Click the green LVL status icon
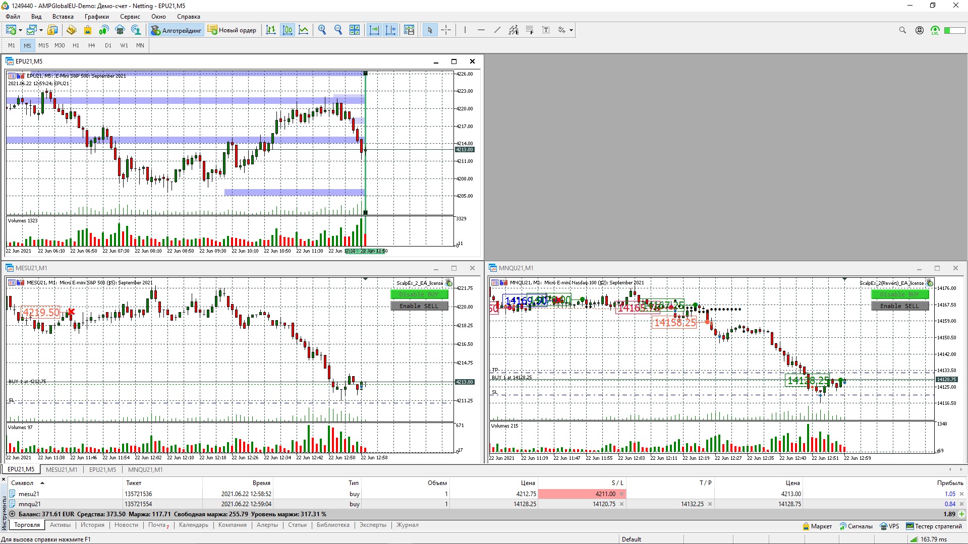Screen dimensions: 968x544 (x=935, y=31)
